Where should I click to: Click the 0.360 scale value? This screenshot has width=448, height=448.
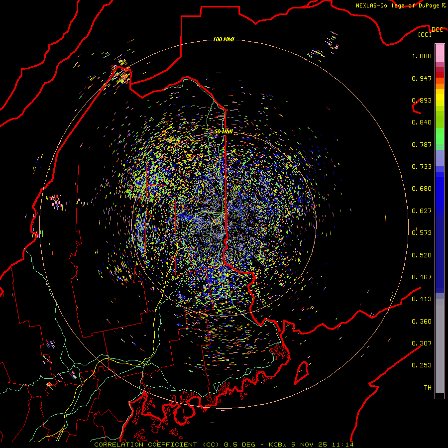pos(422,322)
